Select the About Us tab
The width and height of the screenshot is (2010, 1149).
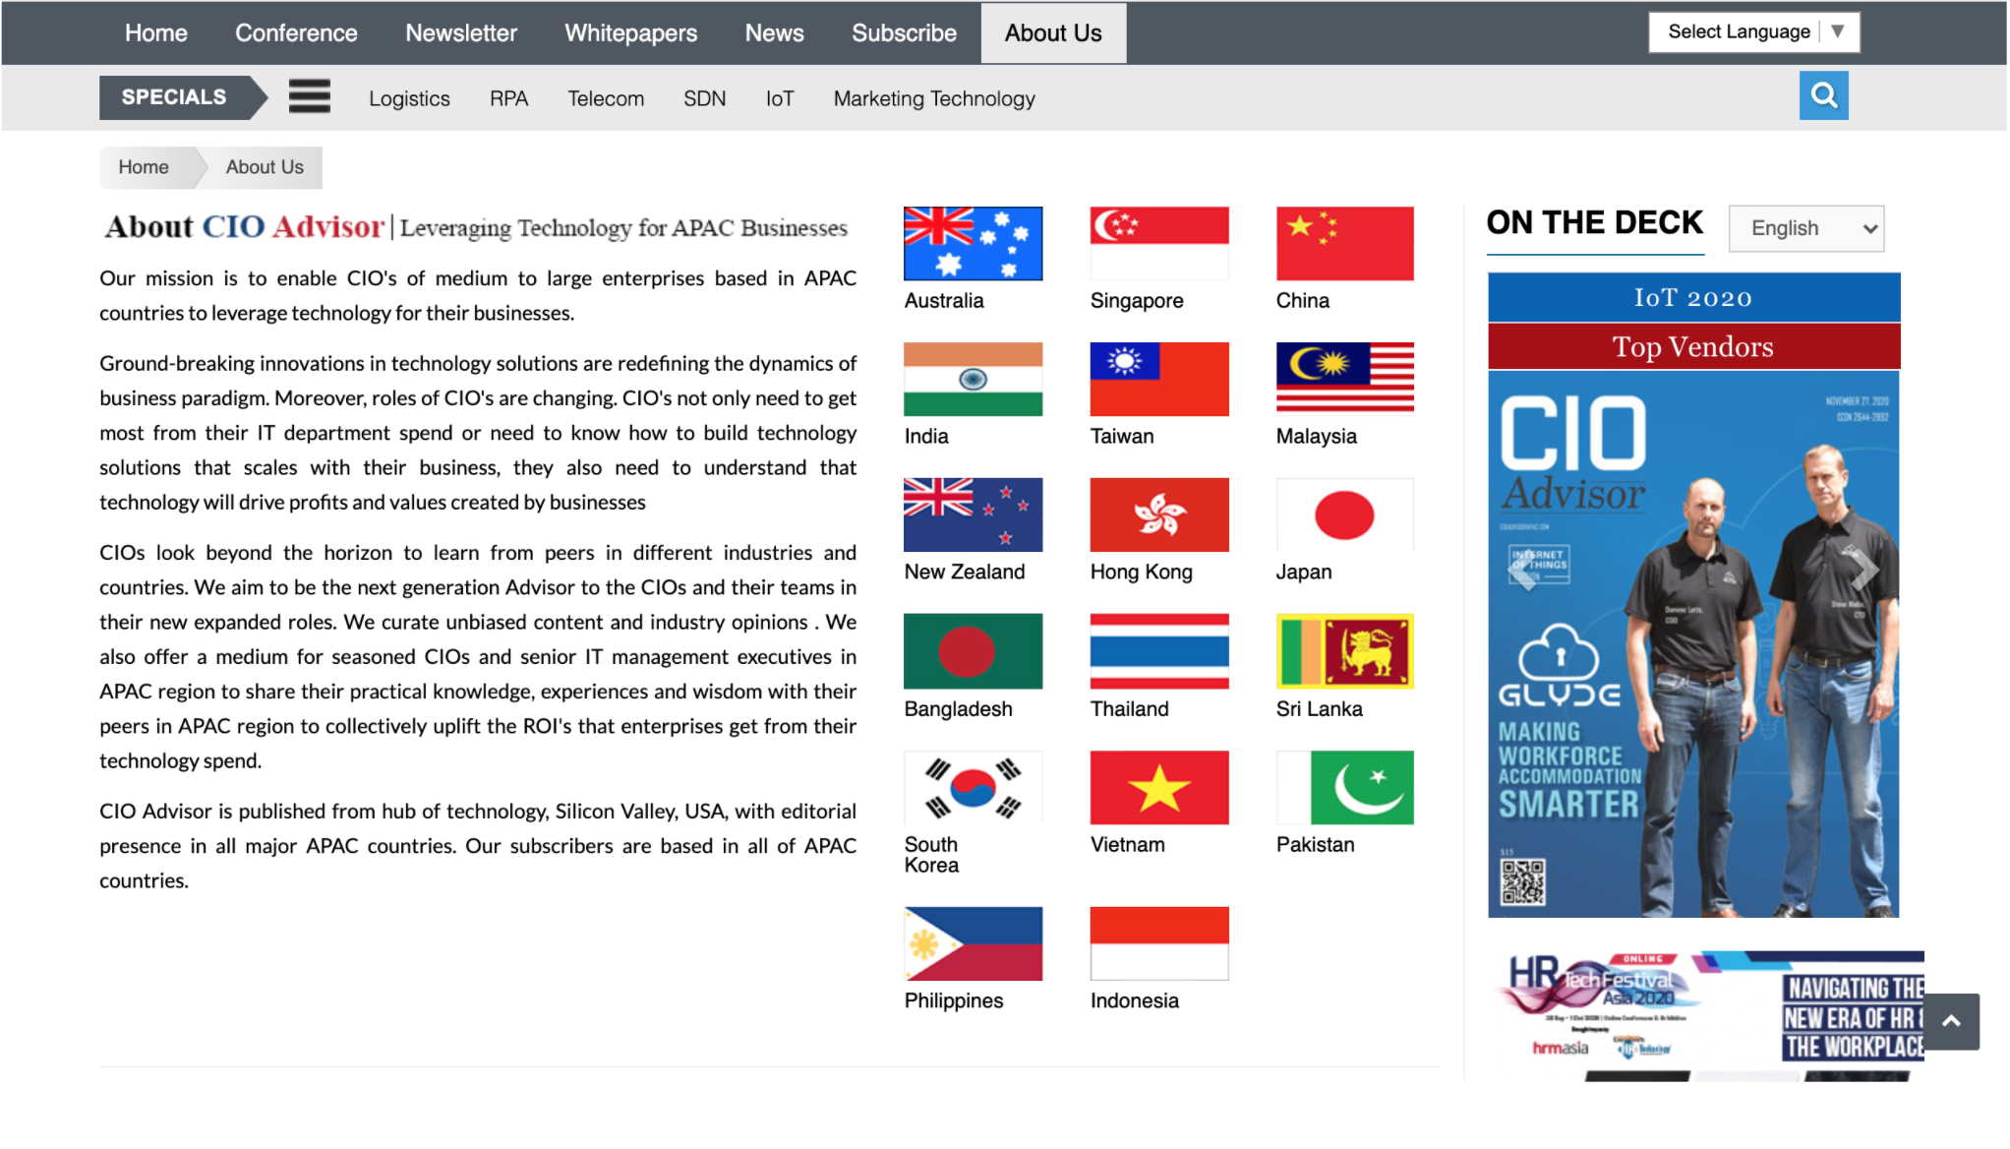point(1053,33)
